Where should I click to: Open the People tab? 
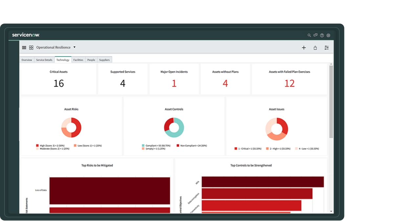pyautogui.click(x=91, y=60)
